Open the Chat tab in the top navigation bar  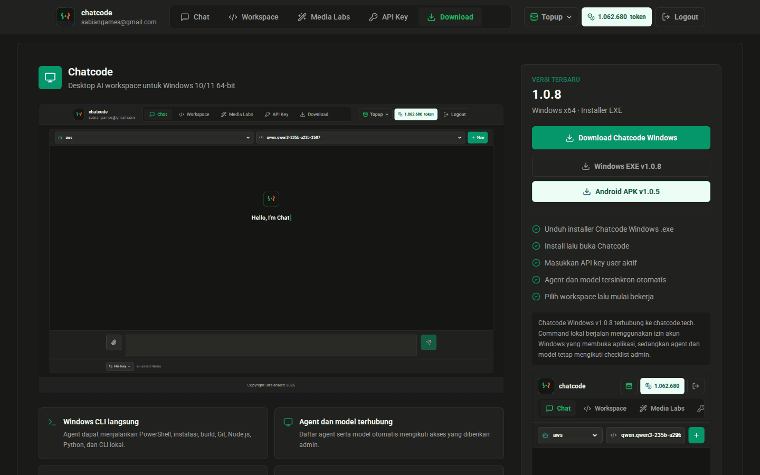195,17
